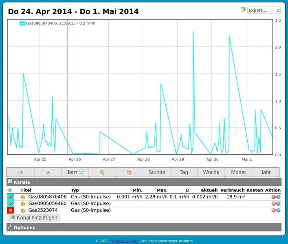Click Kanal hinzufügen button
Image resolution: width=288 pixels, height=244 pixels.
click(x=34, y=218)
